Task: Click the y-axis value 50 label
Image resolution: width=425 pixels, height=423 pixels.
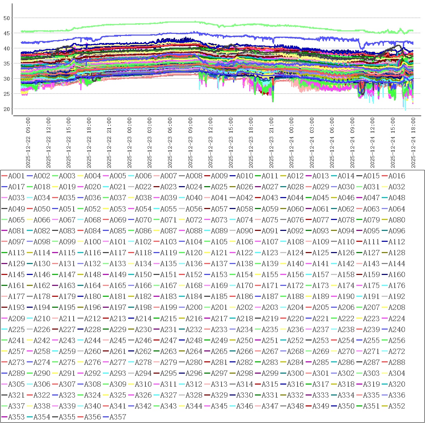Action: [x=7, y=18]
